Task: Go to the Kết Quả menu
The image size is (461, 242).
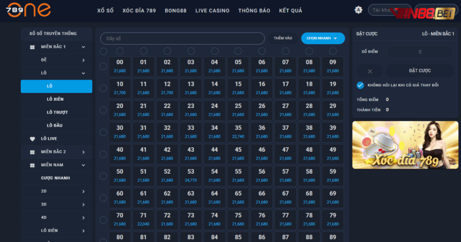Action: (290, 10)
